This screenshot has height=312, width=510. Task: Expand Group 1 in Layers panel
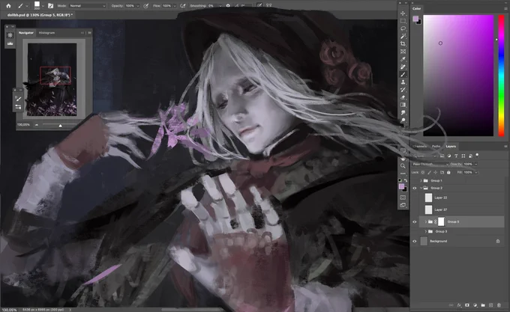coord(421,180)
